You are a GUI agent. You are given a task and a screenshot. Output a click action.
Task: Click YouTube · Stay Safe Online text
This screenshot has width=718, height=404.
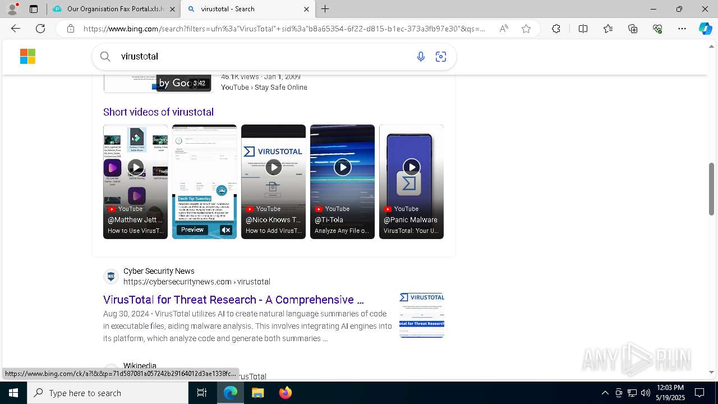point(264,88)
